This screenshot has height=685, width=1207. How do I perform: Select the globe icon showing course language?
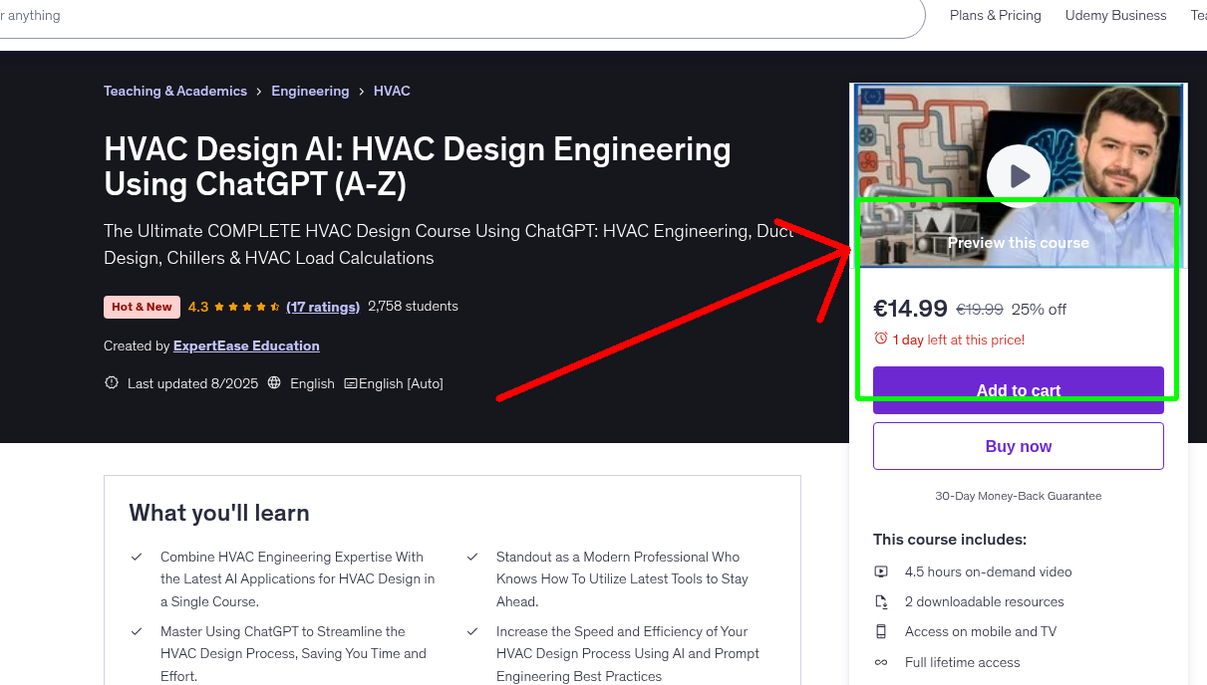274,382
